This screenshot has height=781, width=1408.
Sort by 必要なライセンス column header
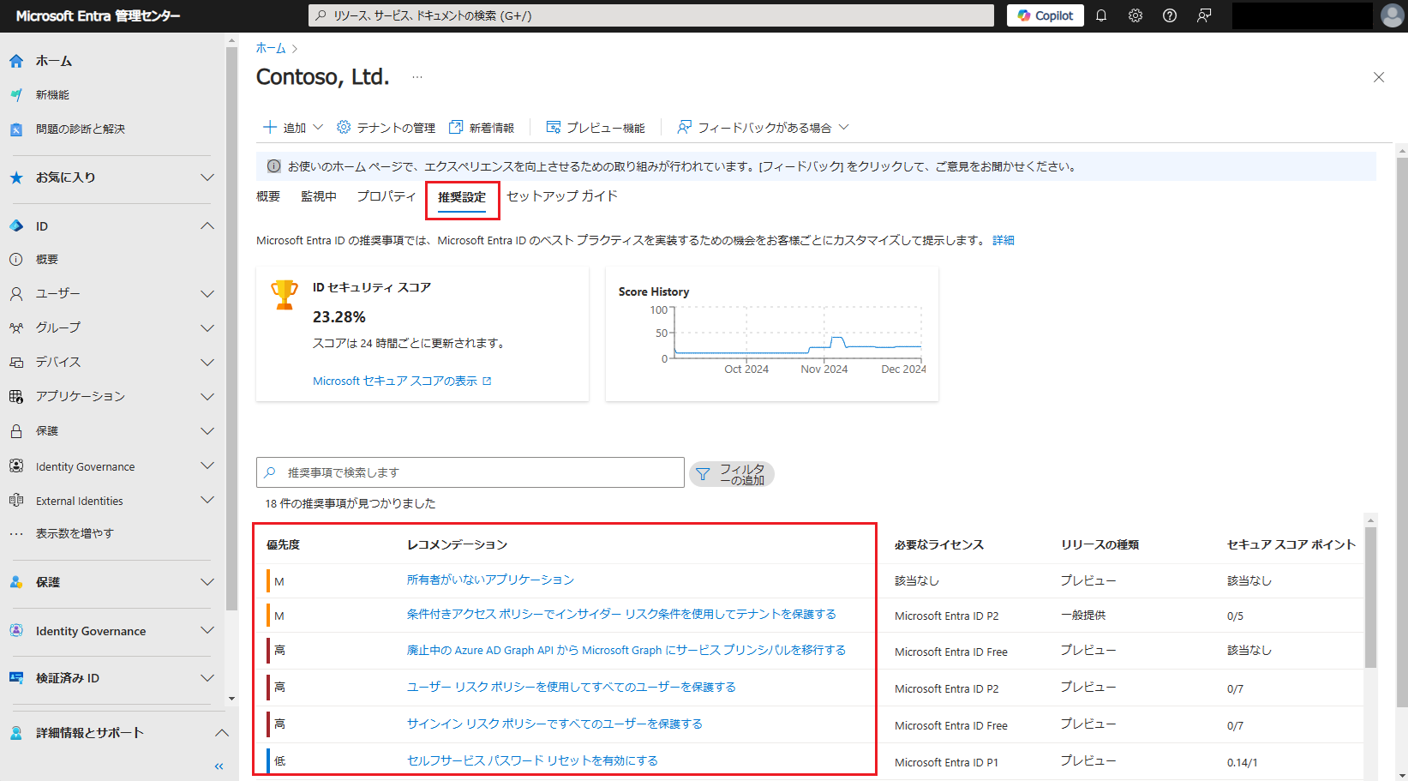tap(939, 545)
